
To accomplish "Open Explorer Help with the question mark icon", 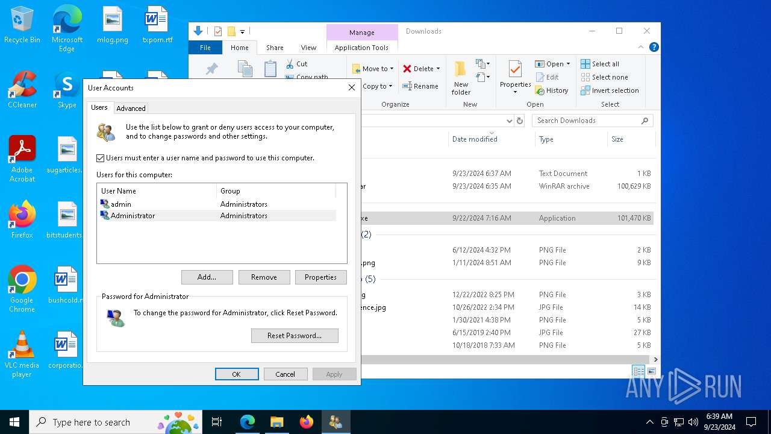I will pyautogui.click(x=654, y=47).
